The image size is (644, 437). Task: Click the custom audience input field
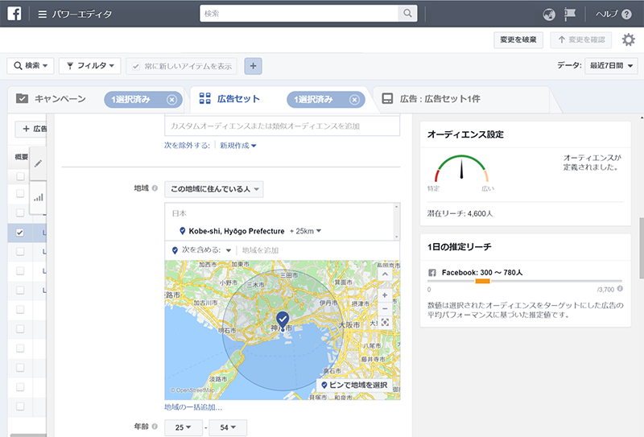(x=283, y=126)
